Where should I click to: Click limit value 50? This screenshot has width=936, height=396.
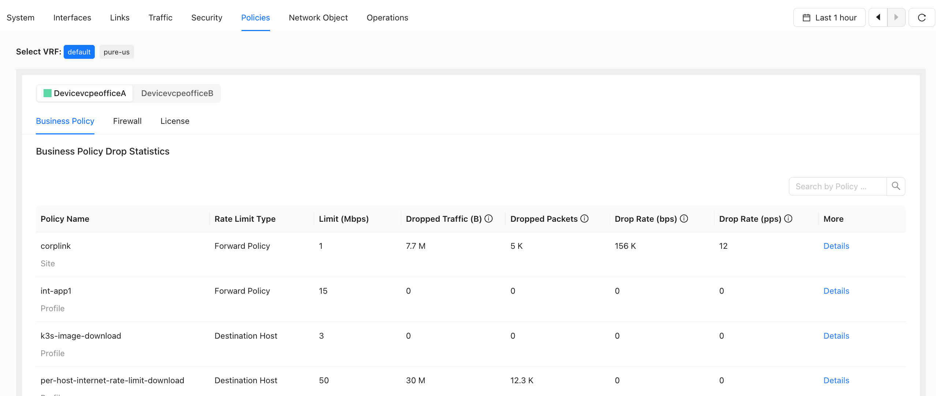pos(324,380)
